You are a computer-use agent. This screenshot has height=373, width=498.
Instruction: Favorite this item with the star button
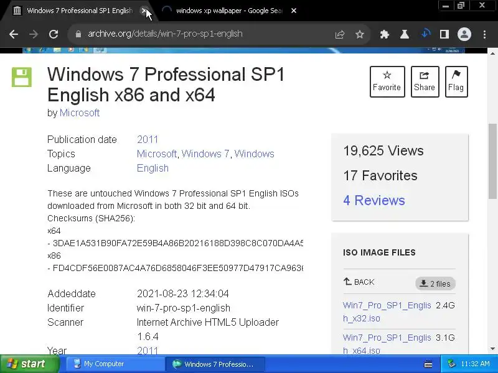387,81
